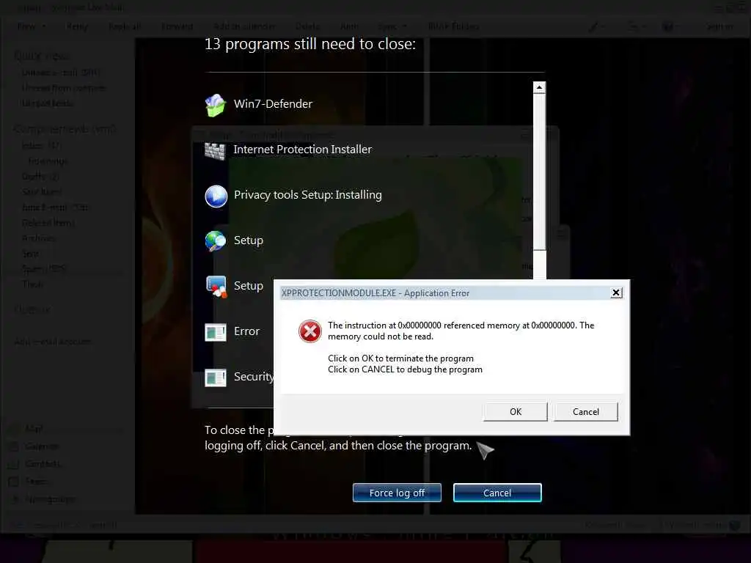Select the Setup entry with computer icon
751x563 pixels.
[x=216, y=287]
